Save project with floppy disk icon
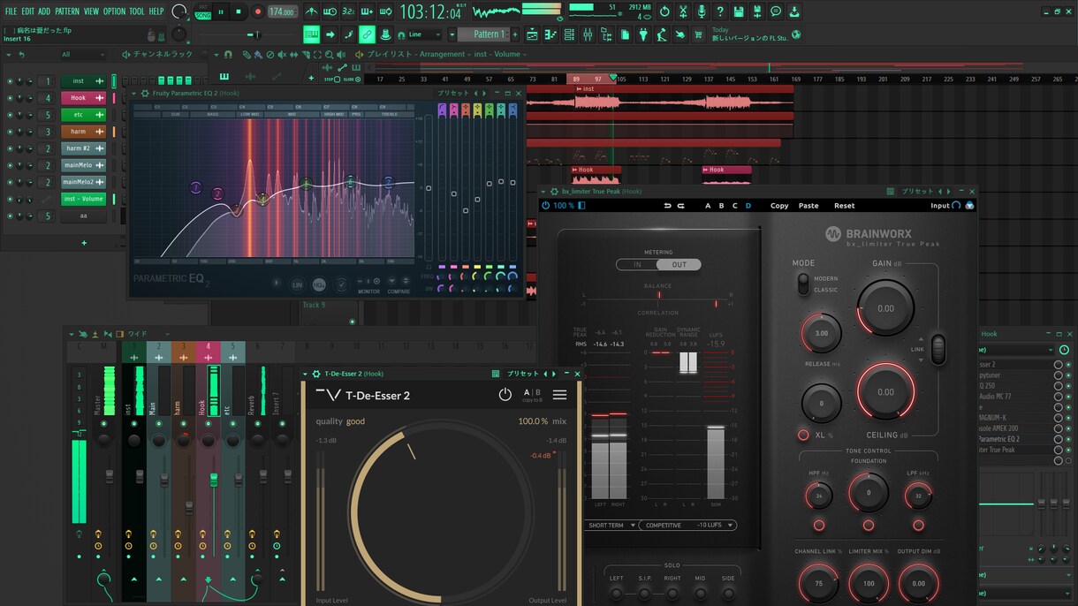Screen dimensions: 1078x606 pos(739,11)
